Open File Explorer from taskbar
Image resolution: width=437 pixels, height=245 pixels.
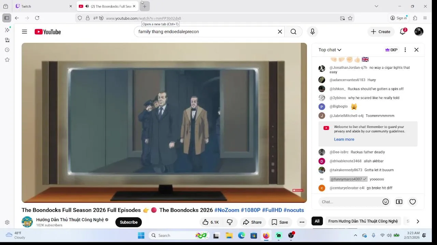(229, 235)
